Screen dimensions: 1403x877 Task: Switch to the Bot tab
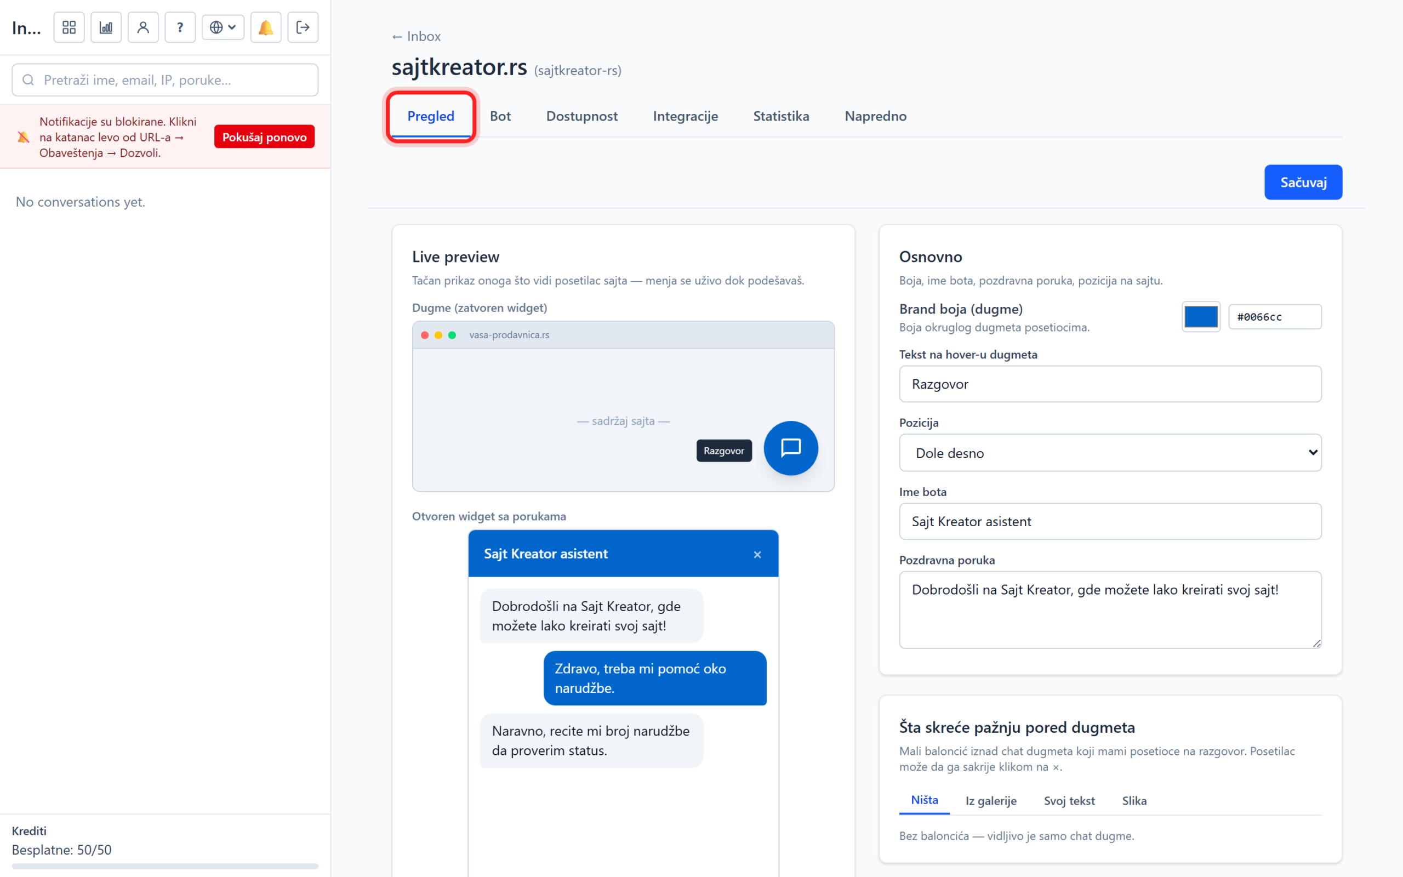pyautogui.click(x=500, y=116)
